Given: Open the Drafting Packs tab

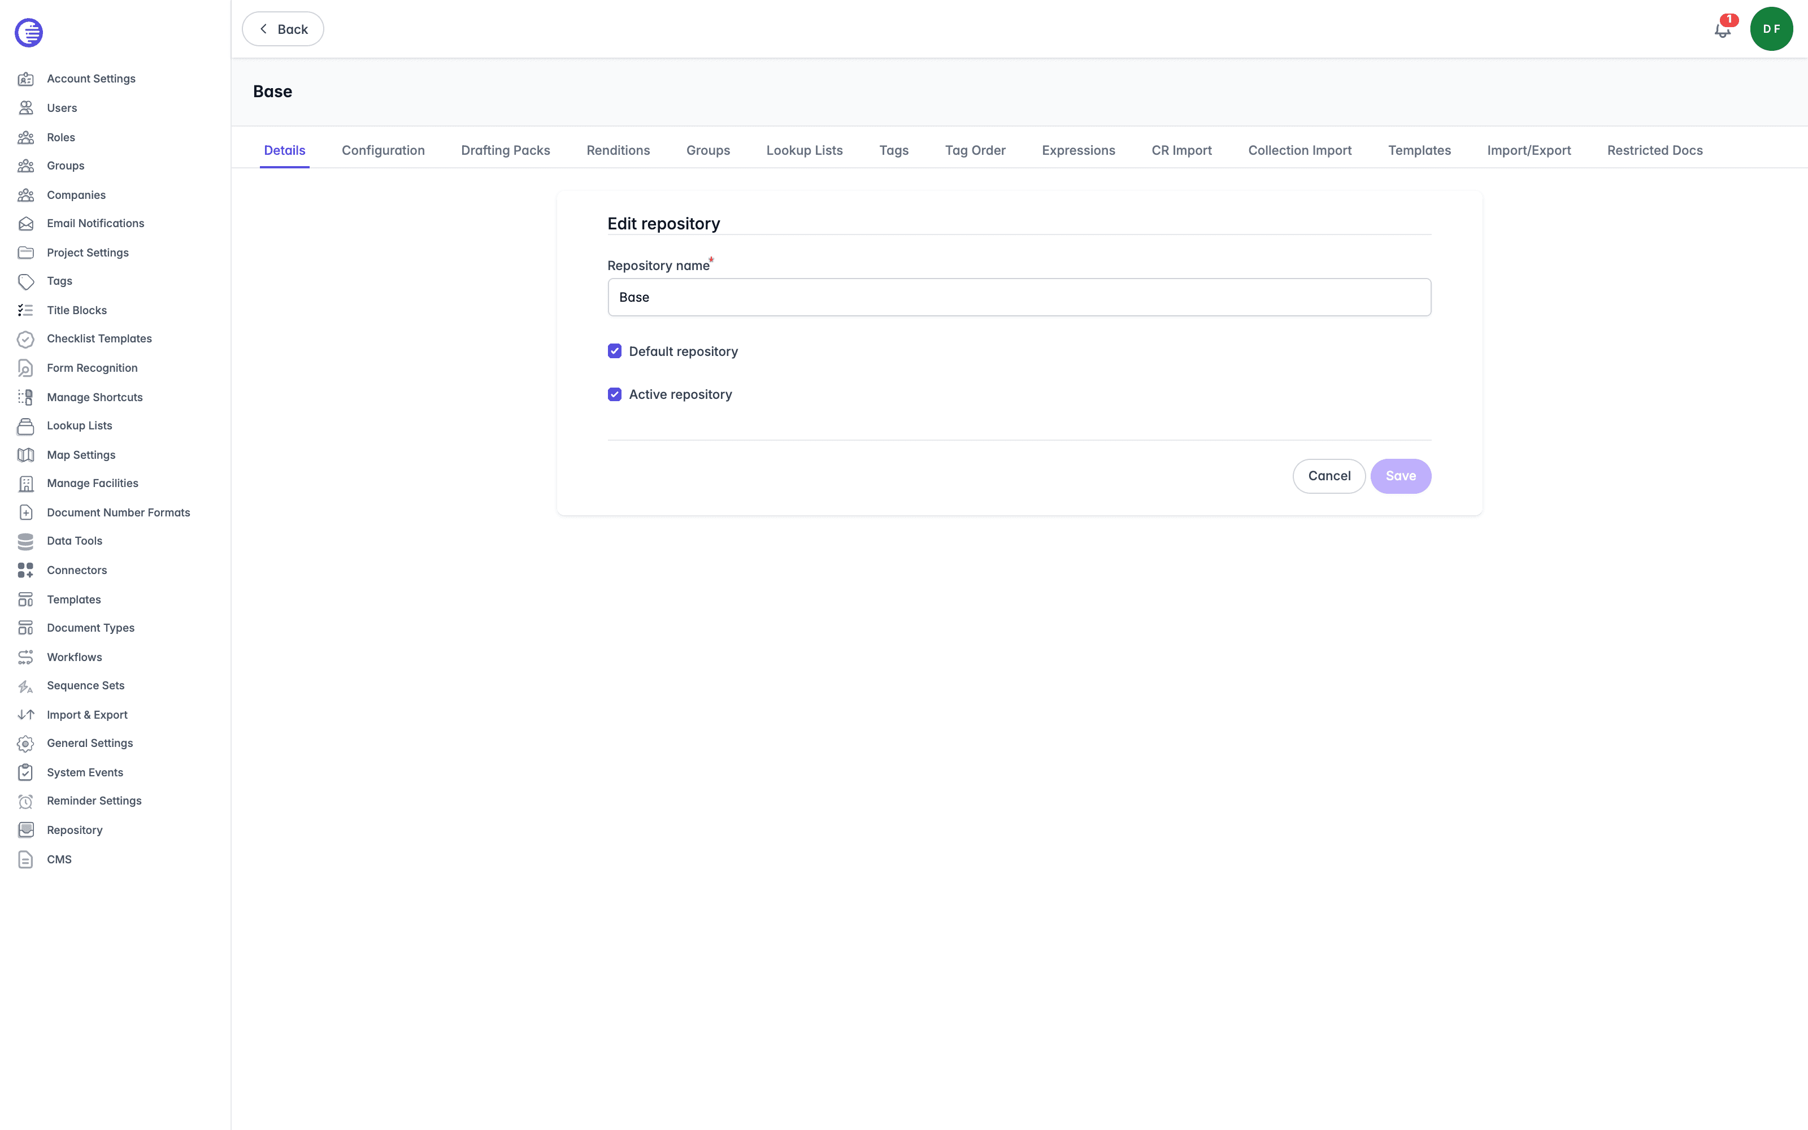Looking at the screenshot, I should pyautogui.click(x=506, y=150).
